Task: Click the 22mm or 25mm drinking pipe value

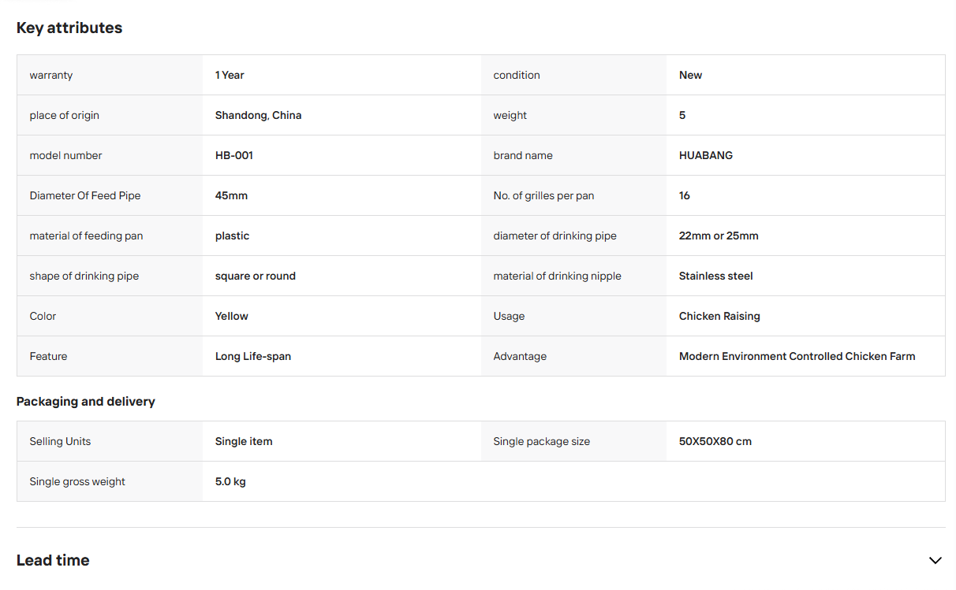Action: click(719, 236)
